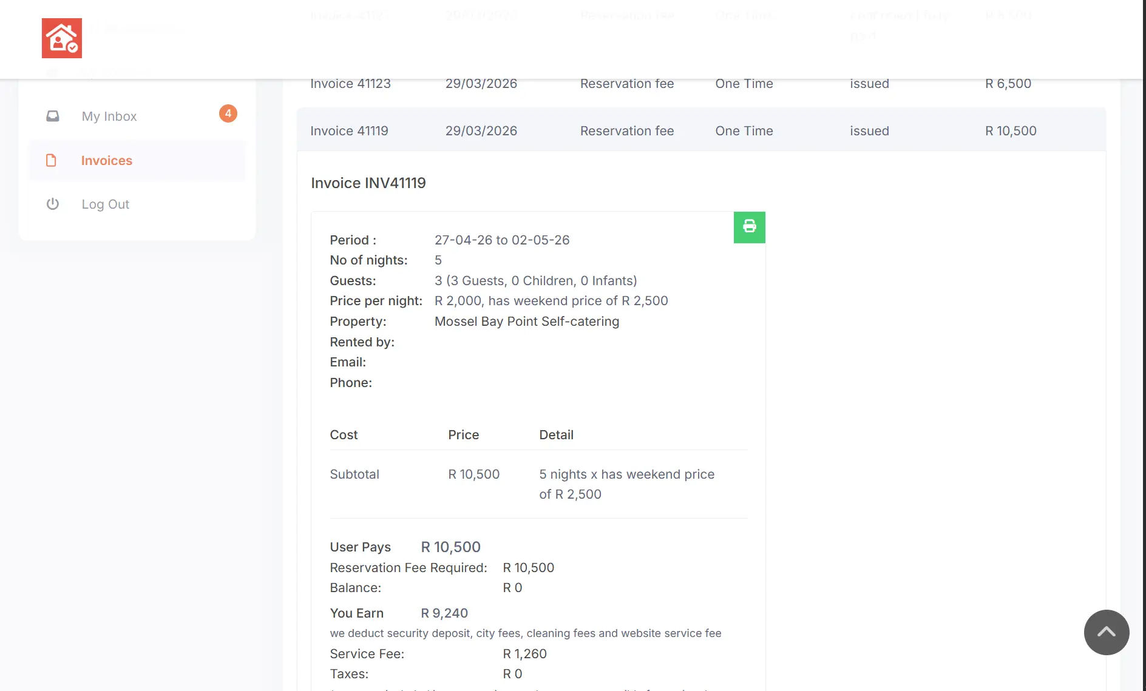Expand the Invoice 41123 row
This screenshot has width=1146, height=691.
350,84
